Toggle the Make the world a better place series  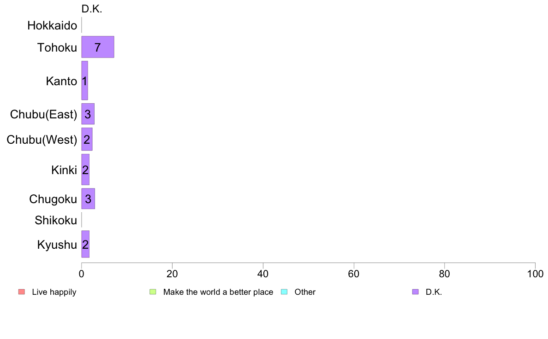[x=218, y=292]
